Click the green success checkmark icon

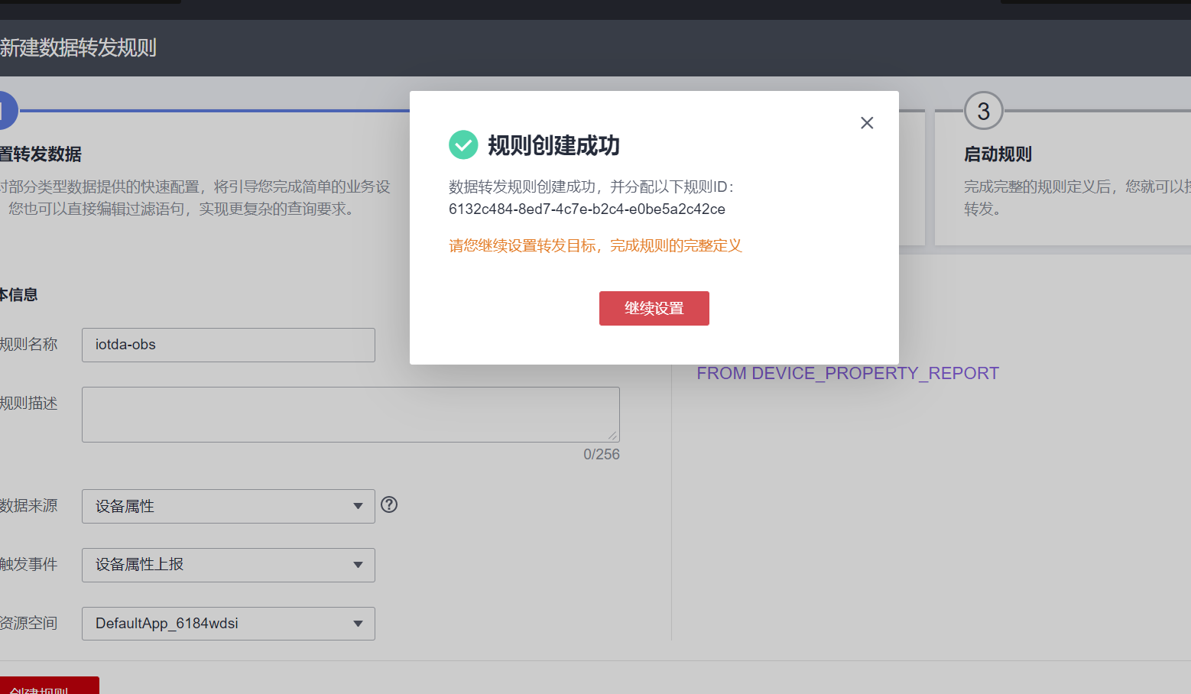tap(463, 144)
